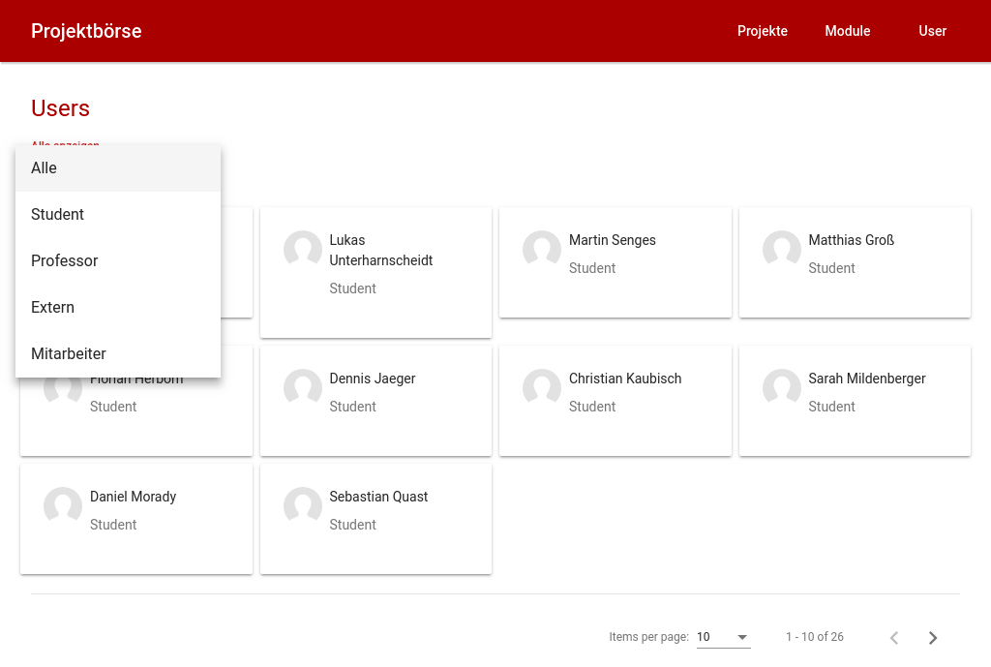
Task: Click Daniel Morady's avatar icon
Action: pyautogui.click(x=63, y=505)
